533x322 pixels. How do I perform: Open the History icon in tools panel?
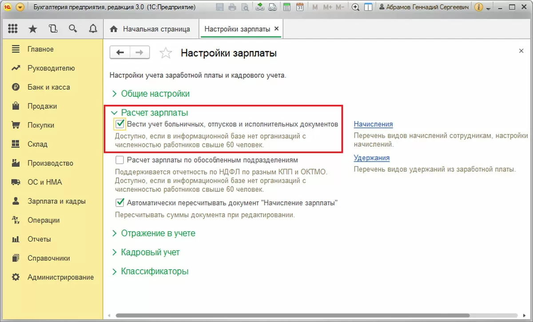pyautogui.click(x=53, y=29)
